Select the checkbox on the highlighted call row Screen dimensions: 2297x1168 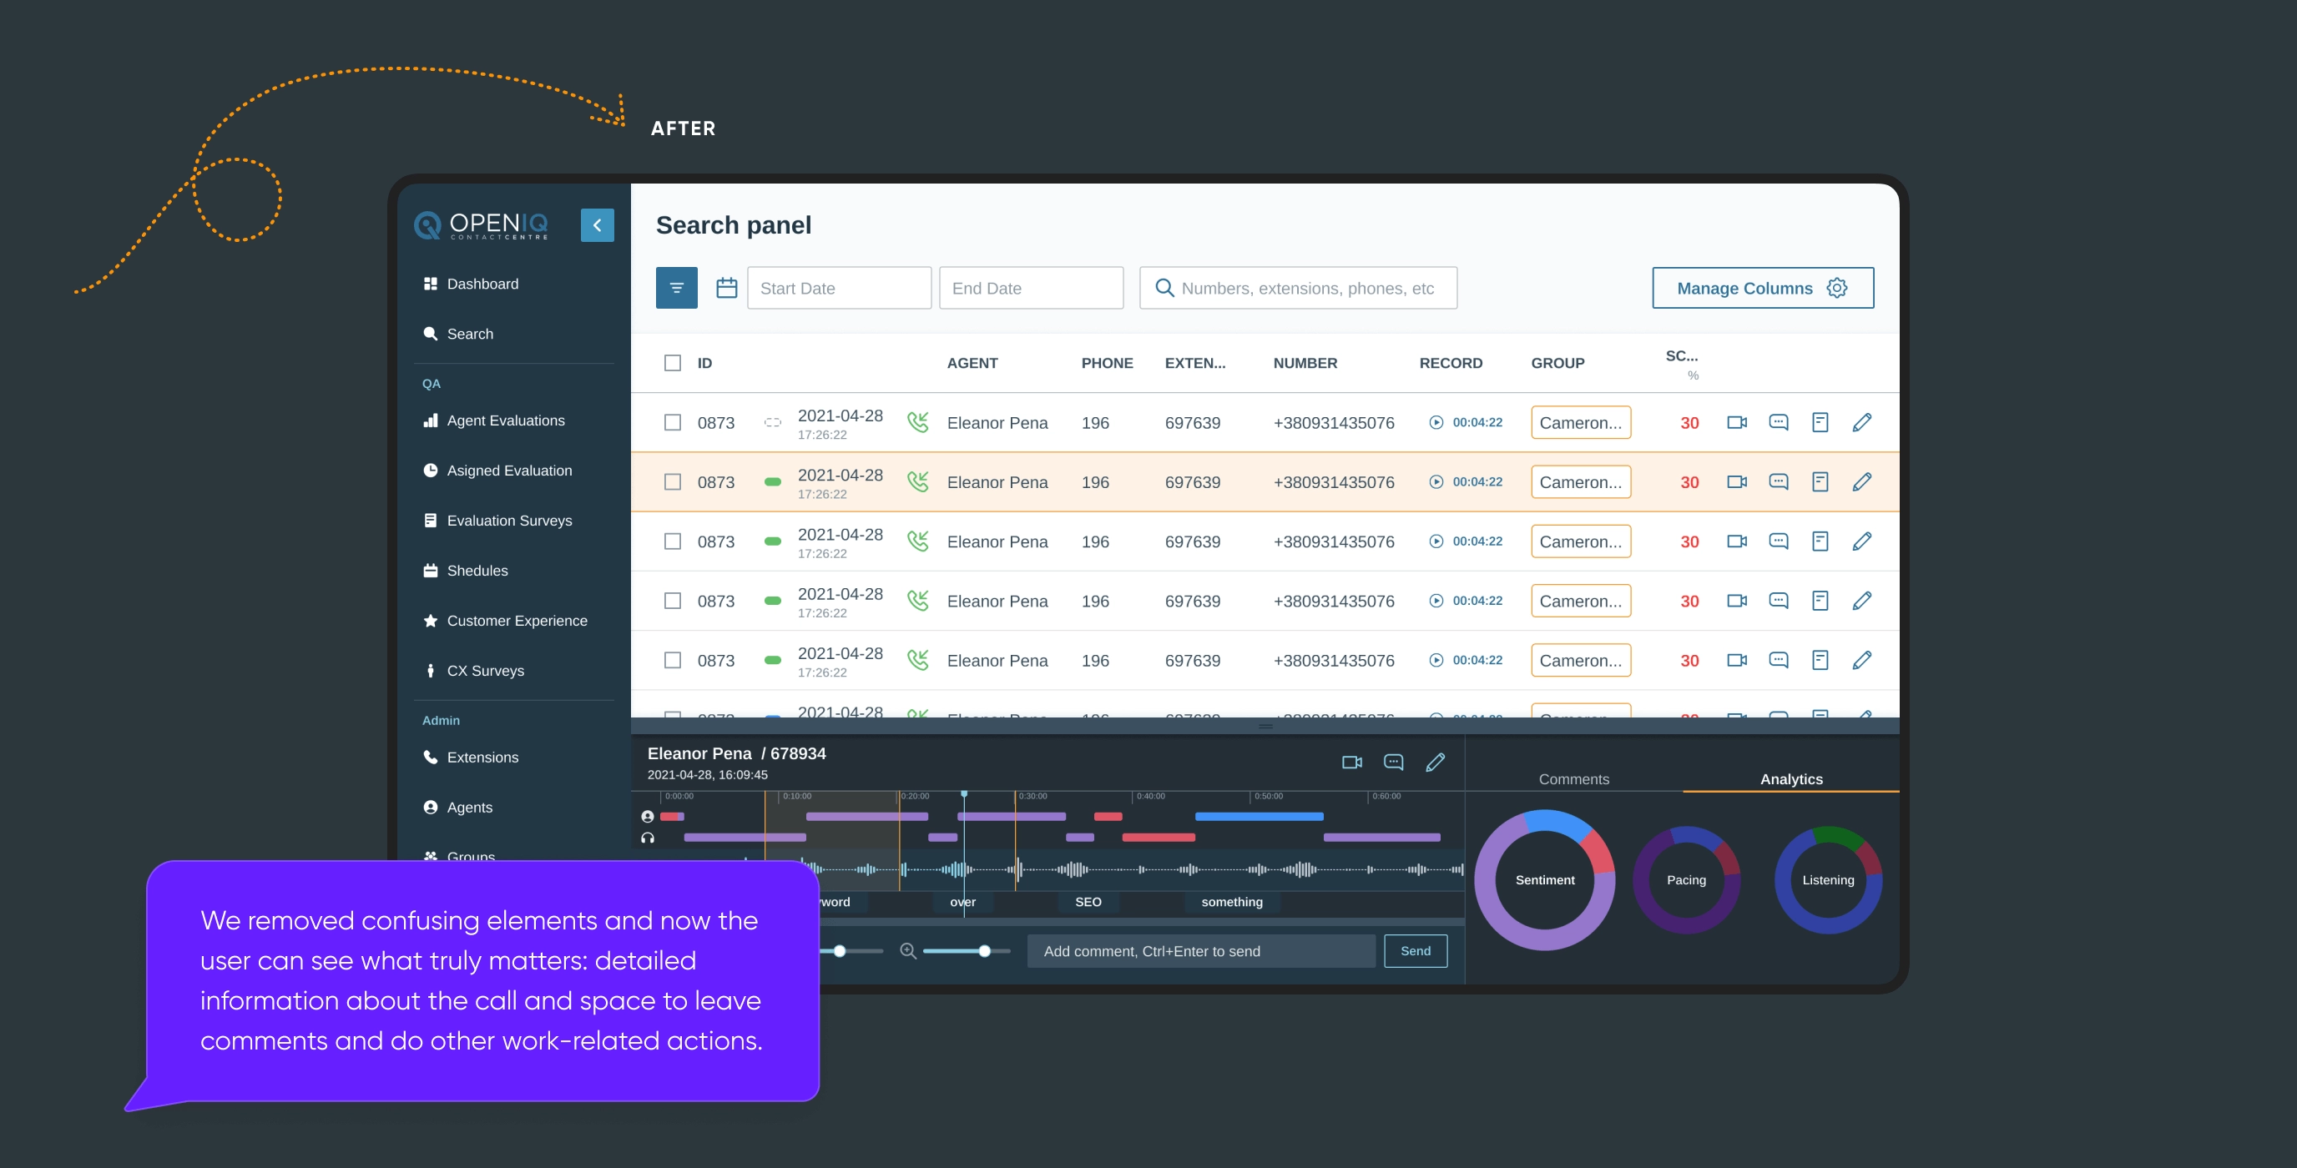(674, 481)
